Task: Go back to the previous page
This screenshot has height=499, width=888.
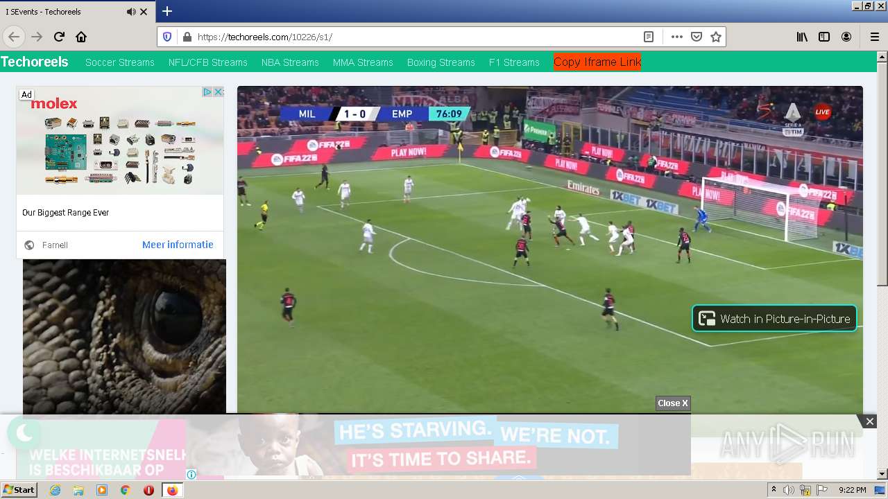Action: coord(14,37)
